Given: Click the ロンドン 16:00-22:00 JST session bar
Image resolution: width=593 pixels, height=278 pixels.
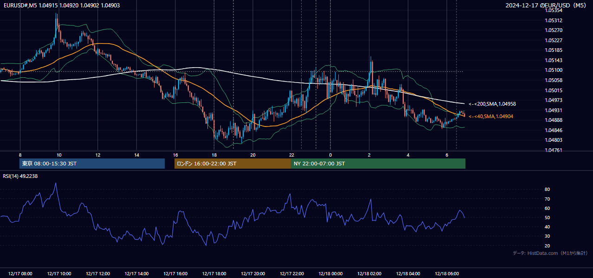Looking at the screenshot, I should [x=232, y=164].
